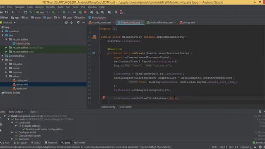Hide the Project panel with minus icon

click(84, 22)
